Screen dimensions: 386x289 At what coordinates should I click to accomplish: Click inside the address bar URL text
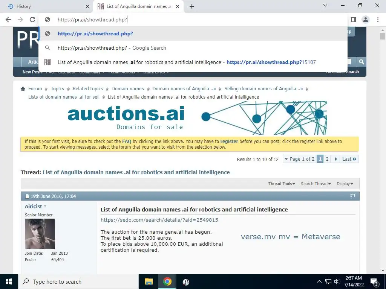(92, 20)
